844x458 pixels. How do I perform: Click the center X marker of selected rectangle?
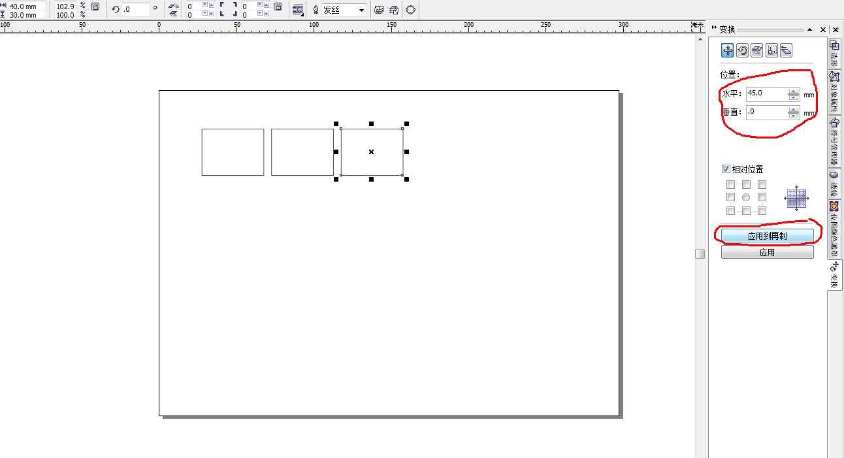tap(371, 152)
